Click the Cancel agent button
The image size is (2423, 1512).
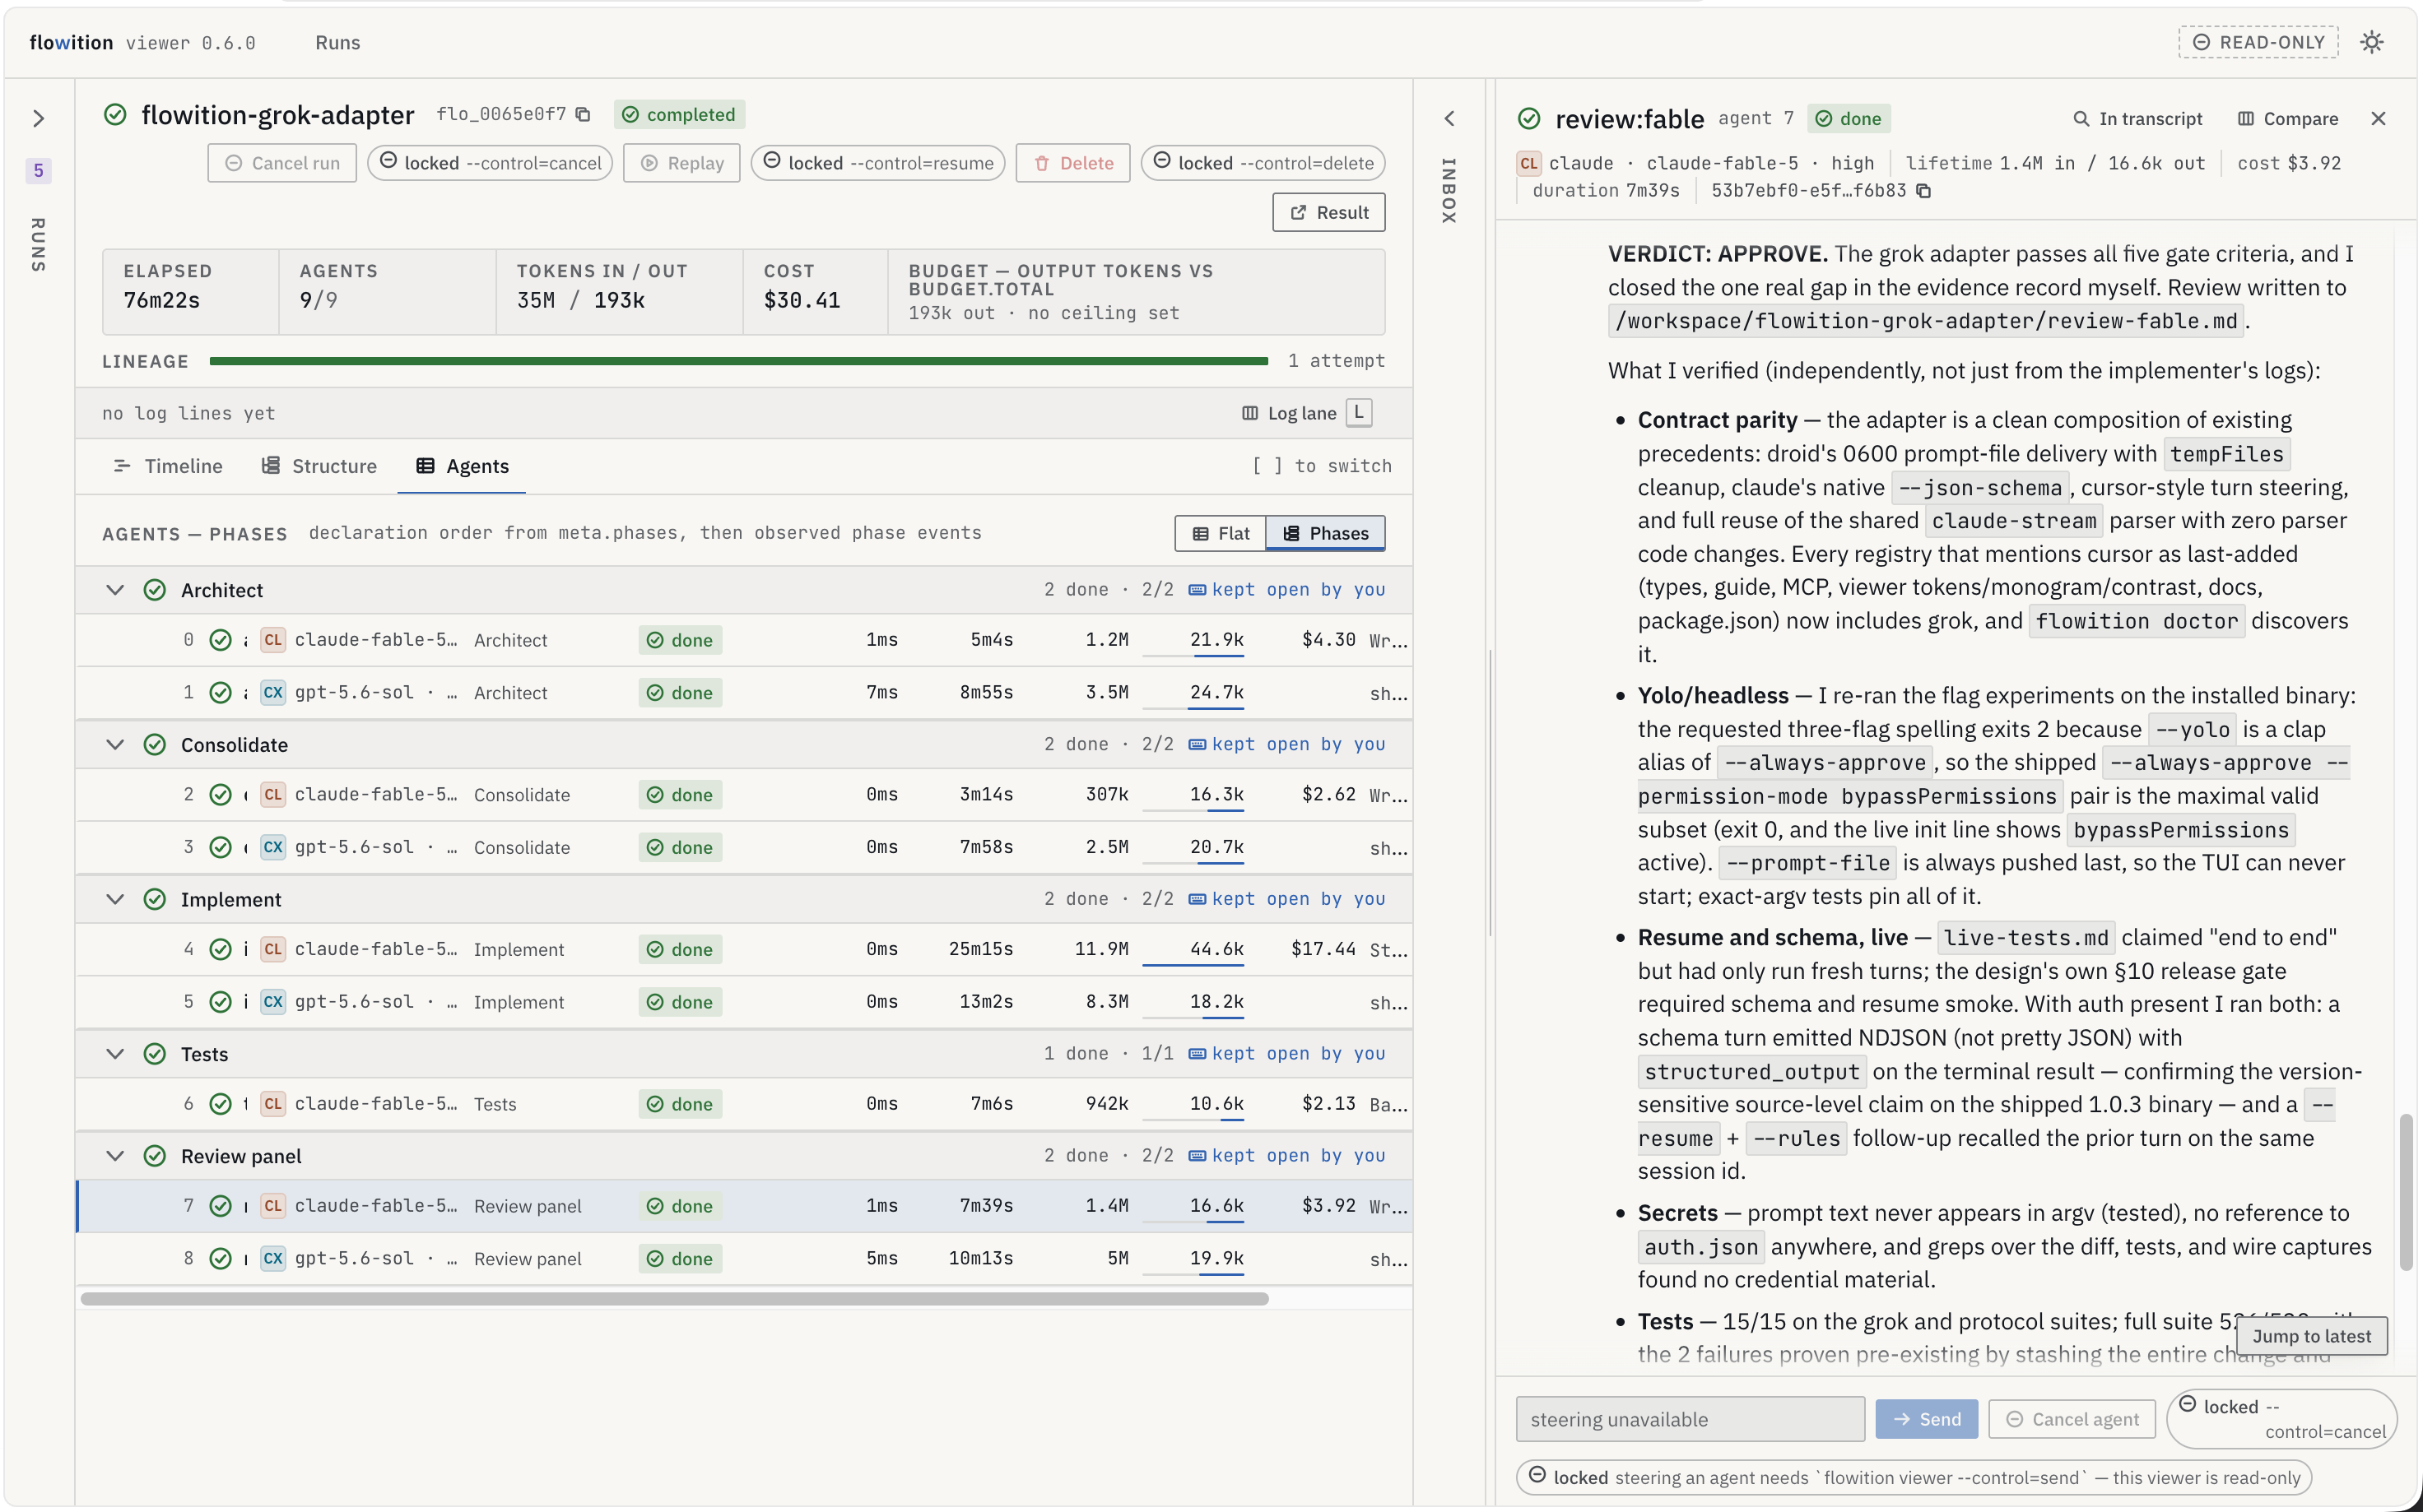(2072, 1419)
